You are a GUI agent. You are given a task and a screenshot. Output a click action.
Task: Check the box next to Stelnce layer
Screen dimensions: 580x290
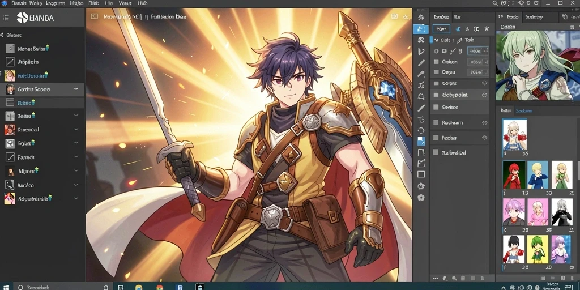click(x=436, y=107)
